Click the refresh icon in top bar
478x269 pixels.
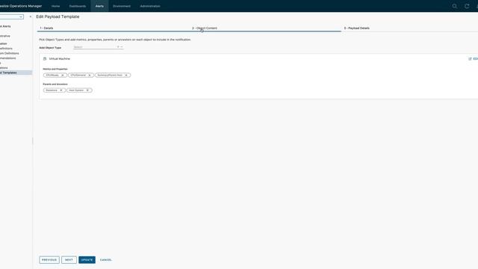tap(467, 6)
